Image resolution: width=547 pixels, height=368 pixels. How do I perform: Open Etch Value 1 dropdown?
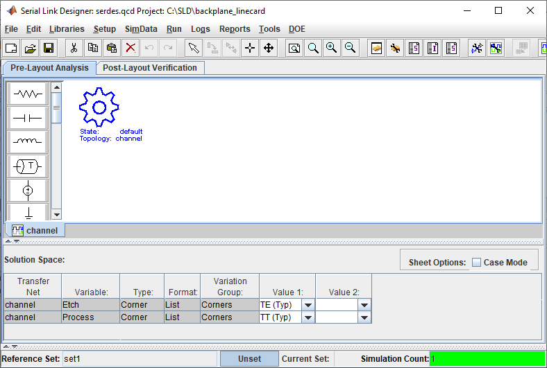click(308, 305)
